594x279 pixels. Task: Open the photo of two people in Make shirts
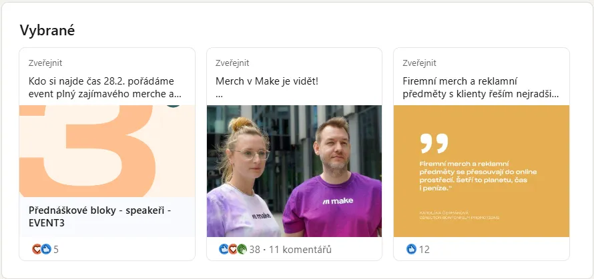294,171
